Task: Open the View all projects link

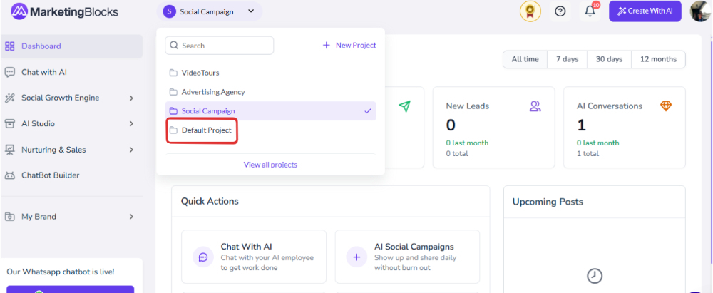Action: pos(270,165)
